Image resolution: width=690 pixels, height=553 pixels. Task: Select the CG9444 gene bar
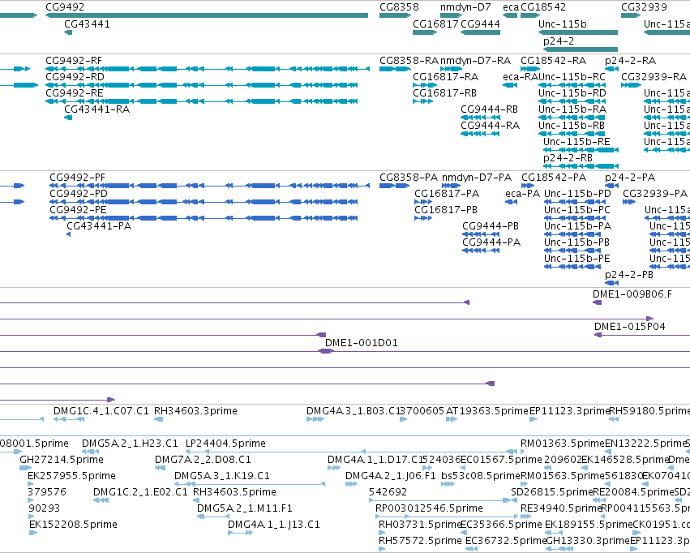click(x=480, y=32)
